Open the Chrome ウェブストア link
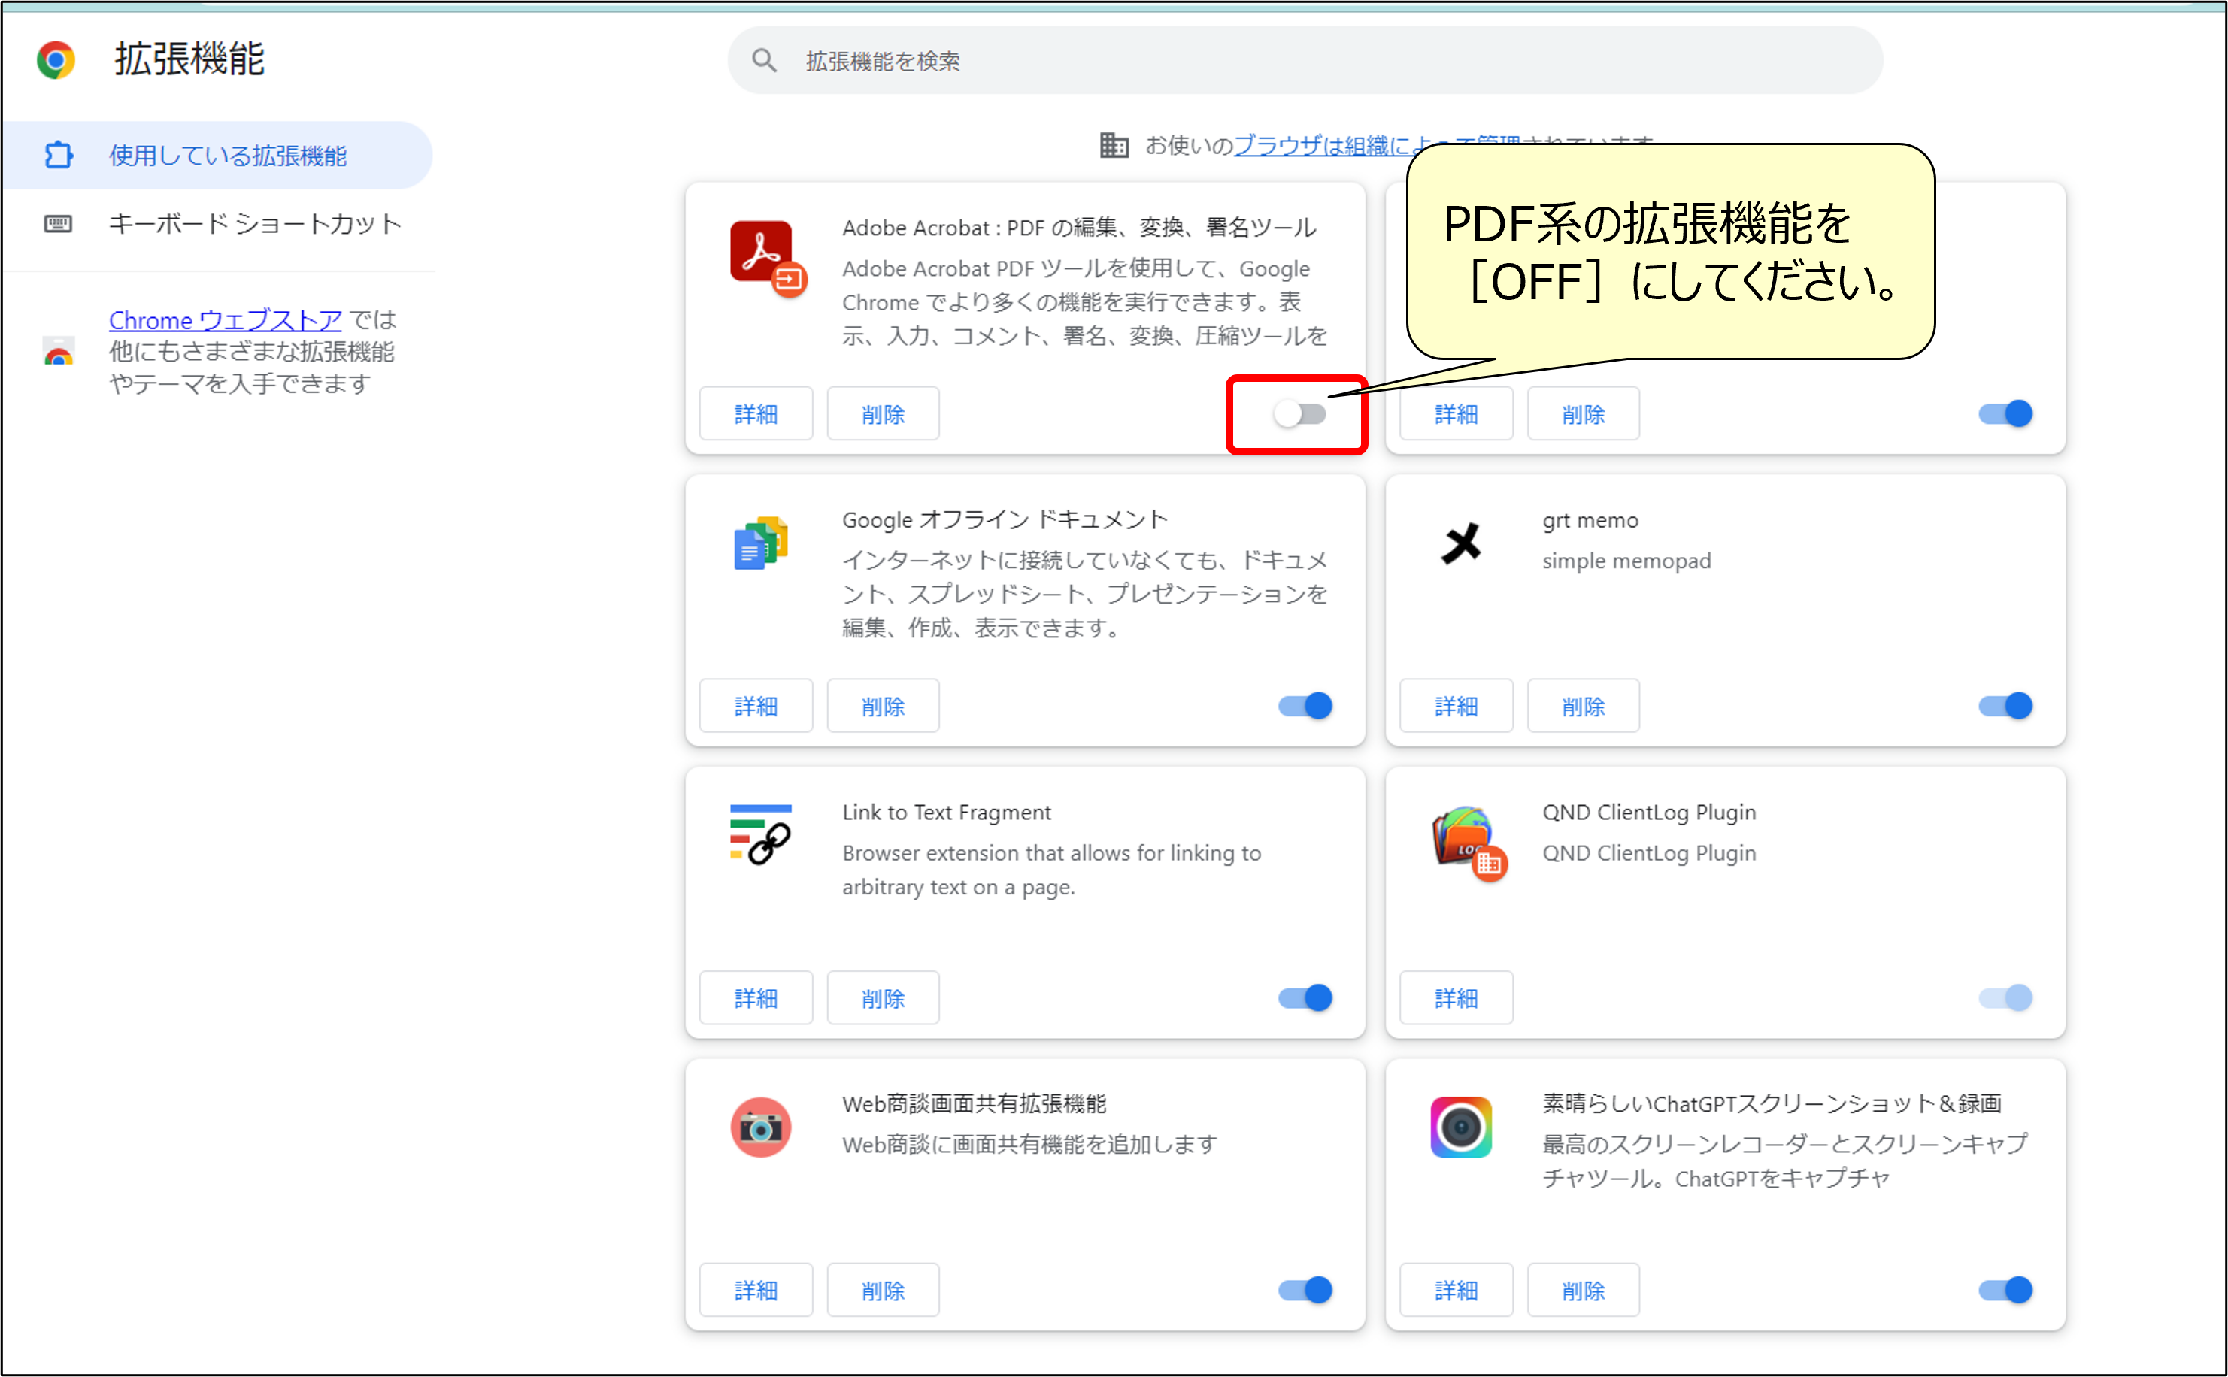Image resolution: width=2228 pixels, height=1377 pixels. point(225,319)
